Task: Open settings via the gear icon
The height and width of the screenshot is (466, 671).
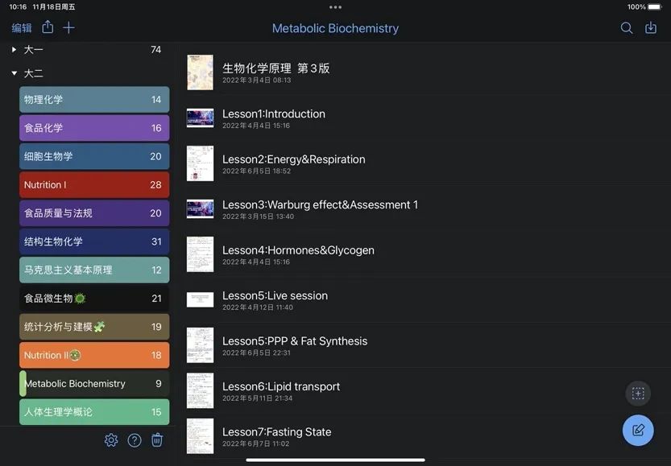Action: [x=111, y=439]
